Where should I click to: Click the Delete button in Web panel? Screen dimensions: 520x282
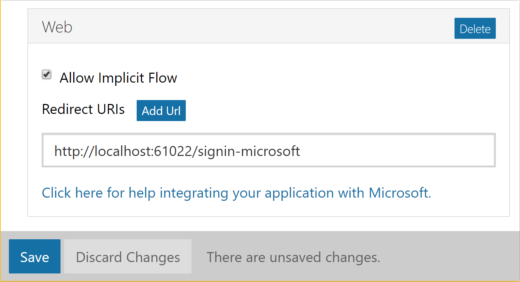point(475,28)
